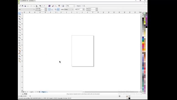This screenshot has width=177, height=100.
Task: Go to previous page arrow
Action: (x=27, y=92)
